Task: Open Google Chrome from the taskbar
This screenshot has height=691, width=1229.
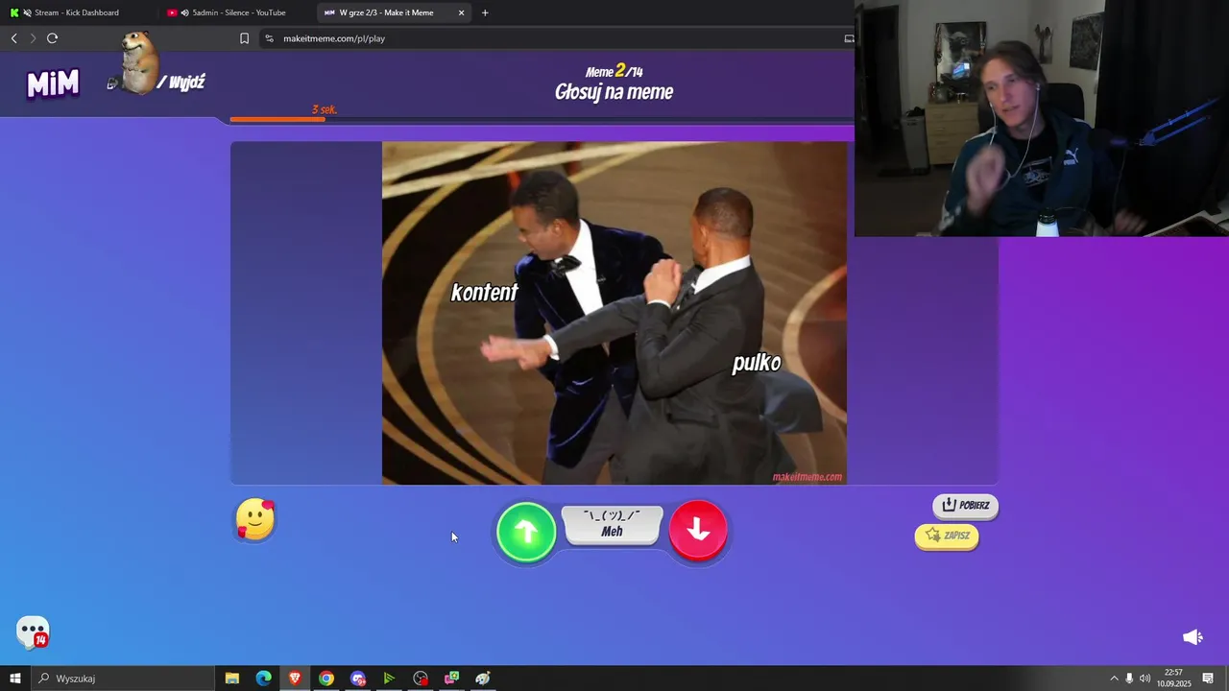Action: point(326,679)
